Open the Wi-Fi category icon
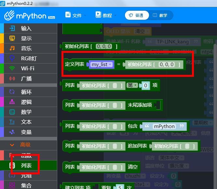 (12, 68)
